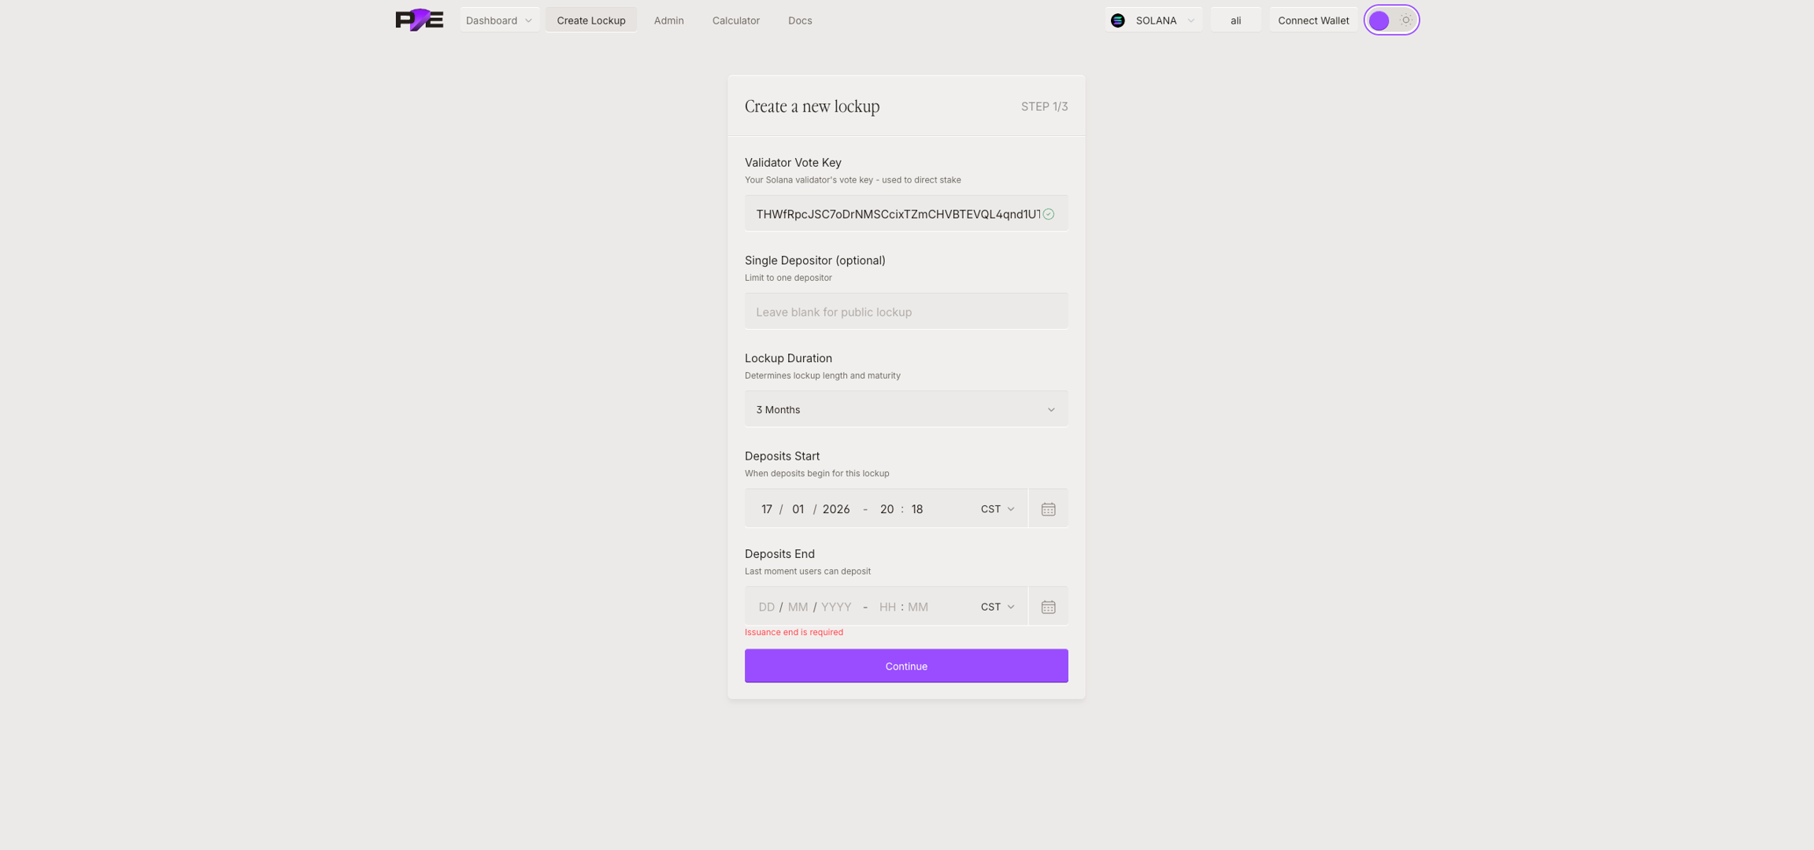Viewport: 1814px width, 850px height.
Task: Change Deposits End CST timezone dropdown
Action: click(997, 607)
